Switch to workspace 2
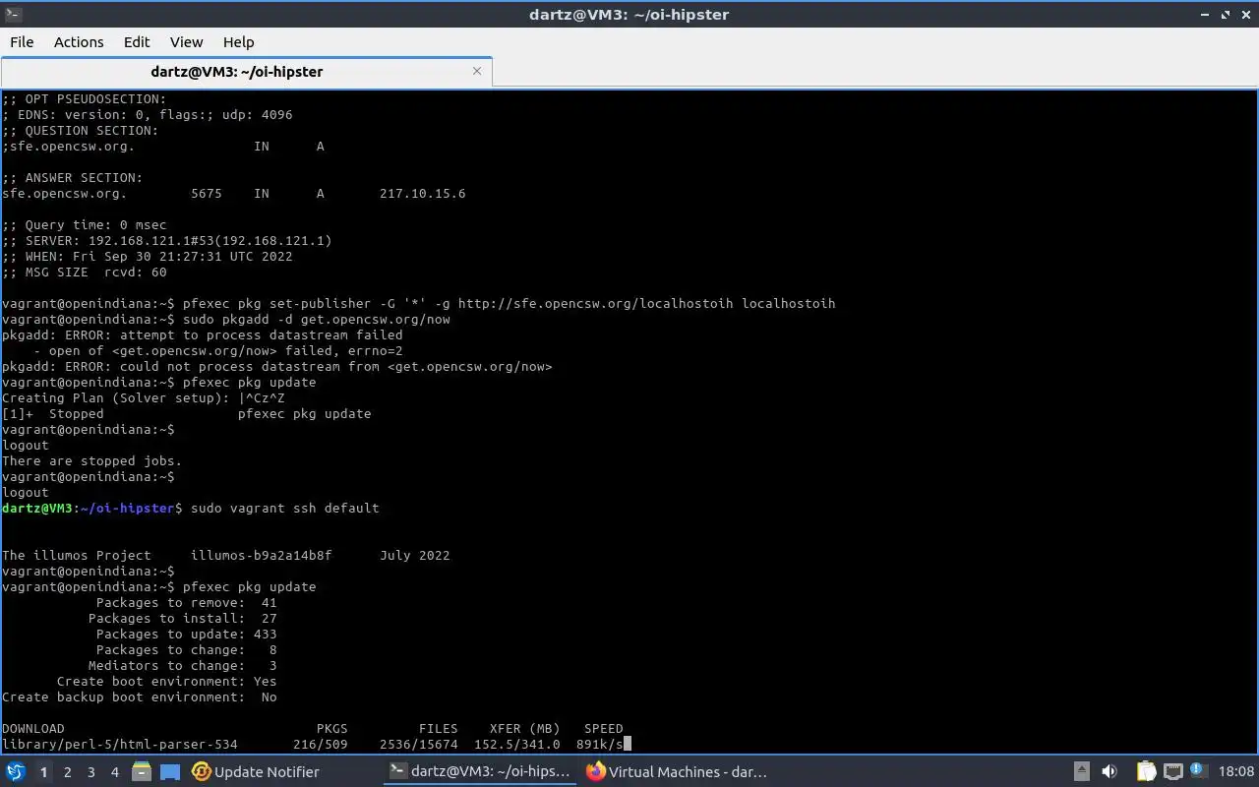The image size is (1259, 787). (x=67, y=772)
